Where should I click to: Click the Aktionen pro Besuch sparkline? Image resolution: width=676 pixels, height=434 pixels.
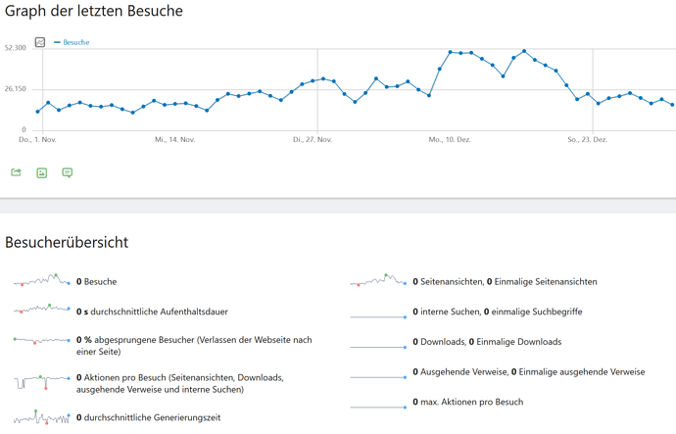[x=42, y=382]
